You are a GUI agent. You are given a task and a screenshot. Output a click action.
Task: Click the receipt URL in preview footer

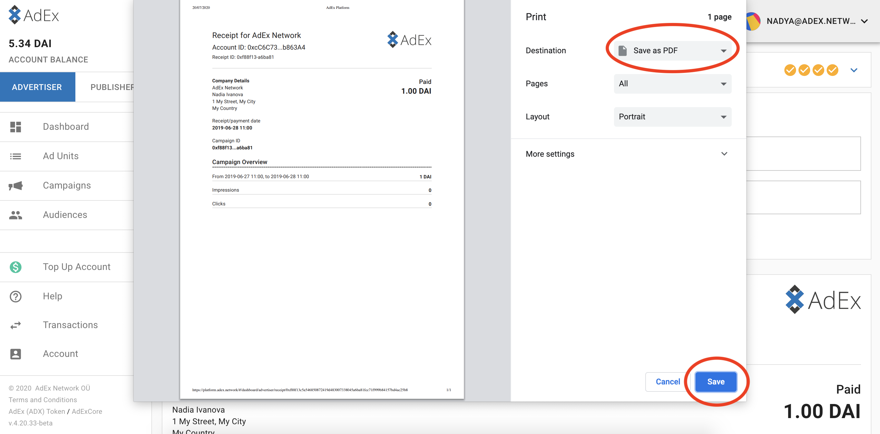tap(300, 390)
